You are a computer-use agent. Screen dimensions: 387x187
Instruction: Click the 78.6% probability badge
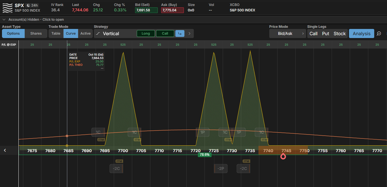(205, 155)
